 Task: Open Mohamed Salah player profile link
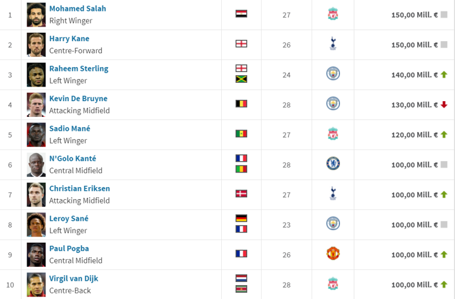[x=78, y=9]
